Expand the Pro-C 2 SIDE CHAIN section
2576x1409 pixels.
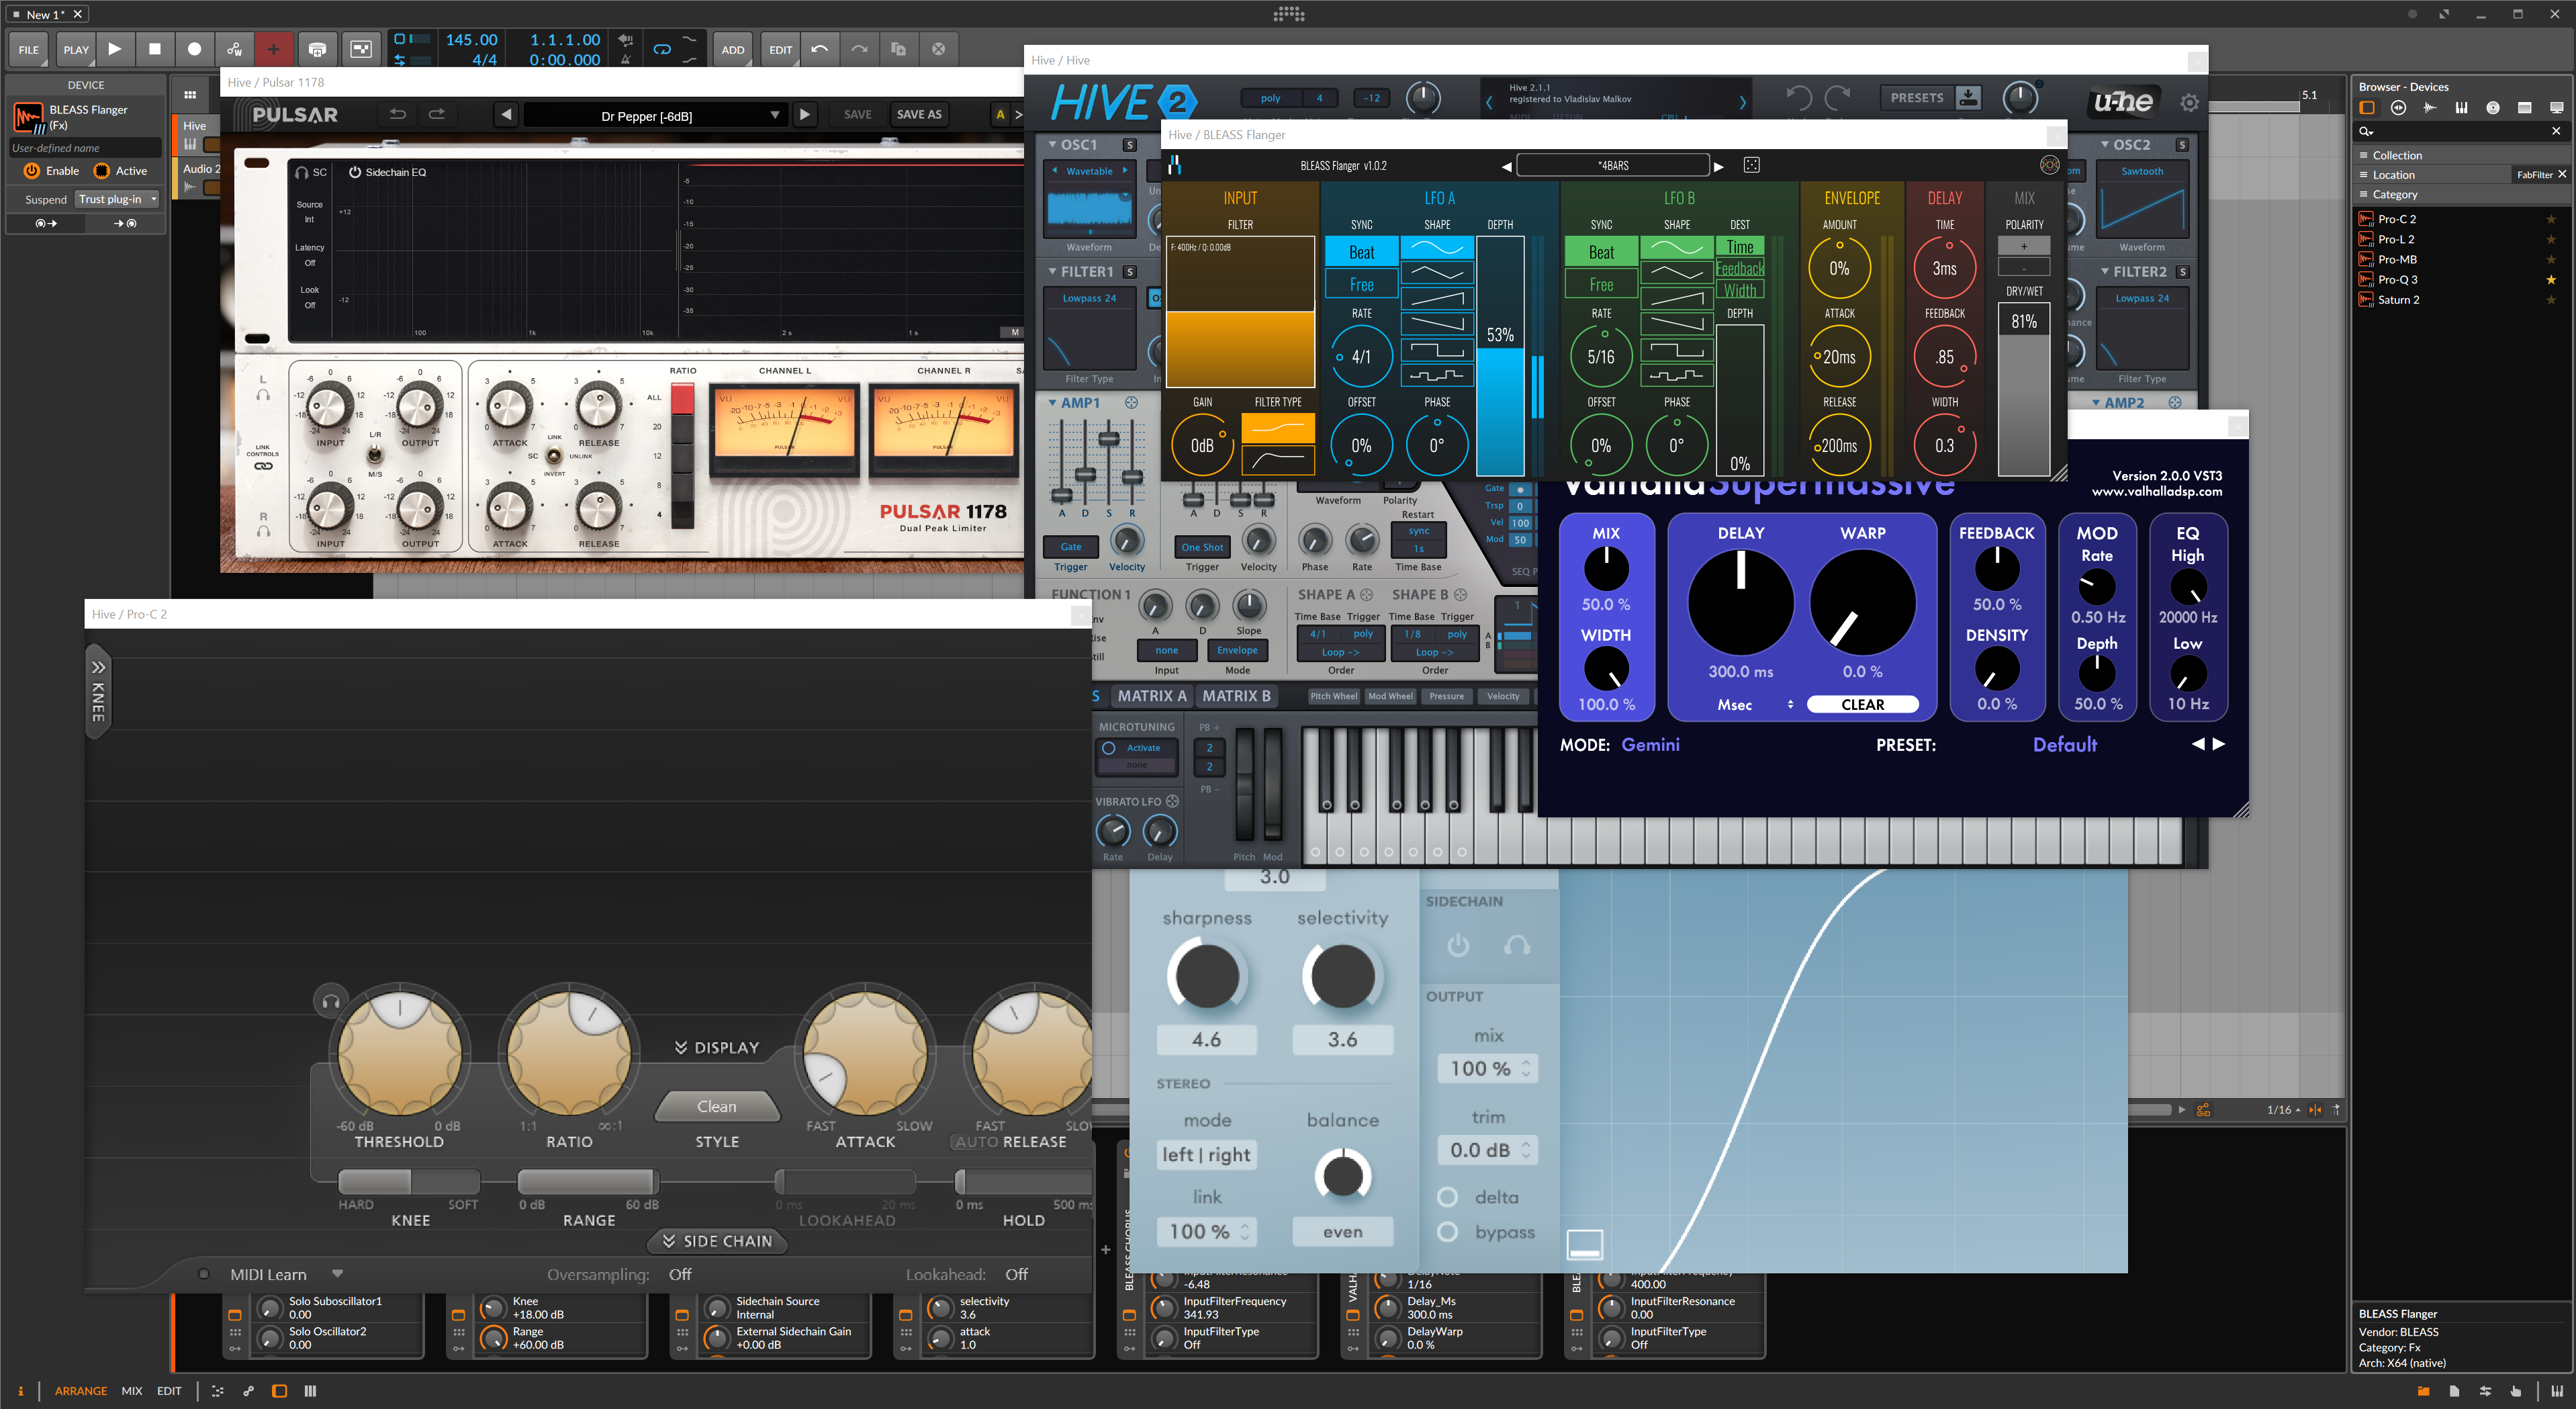click(717, 1241)
